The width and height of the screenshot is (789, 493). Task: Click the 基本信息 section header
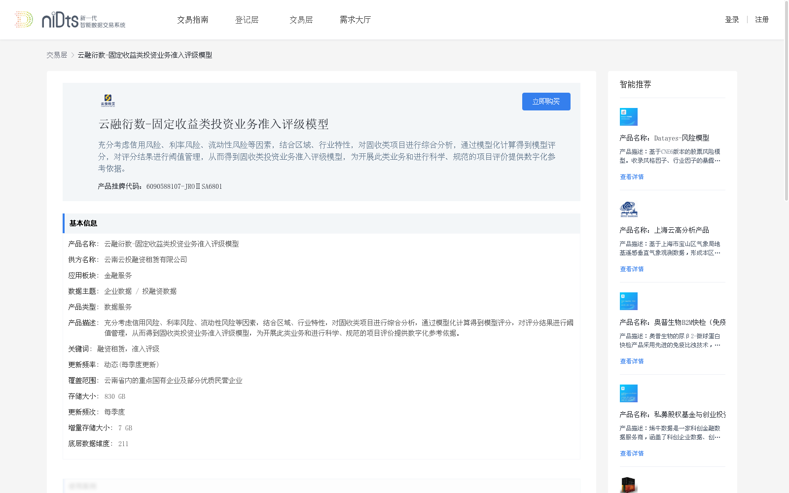pyautogui.click(x=322, y=223)
